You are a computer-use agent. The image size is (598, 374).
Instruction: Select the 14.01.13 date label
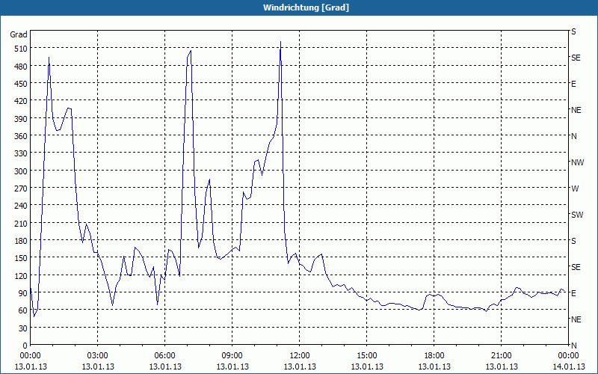coord(568,367)
